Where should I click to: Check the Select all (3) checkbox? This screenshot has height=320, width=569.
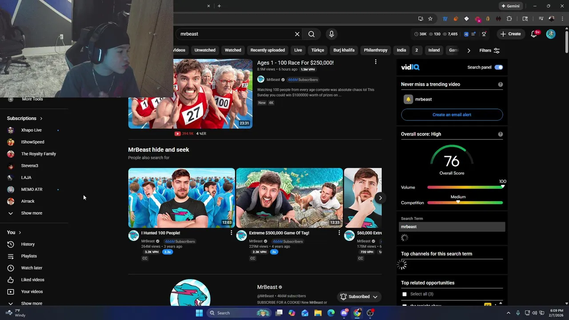[405, 294]
